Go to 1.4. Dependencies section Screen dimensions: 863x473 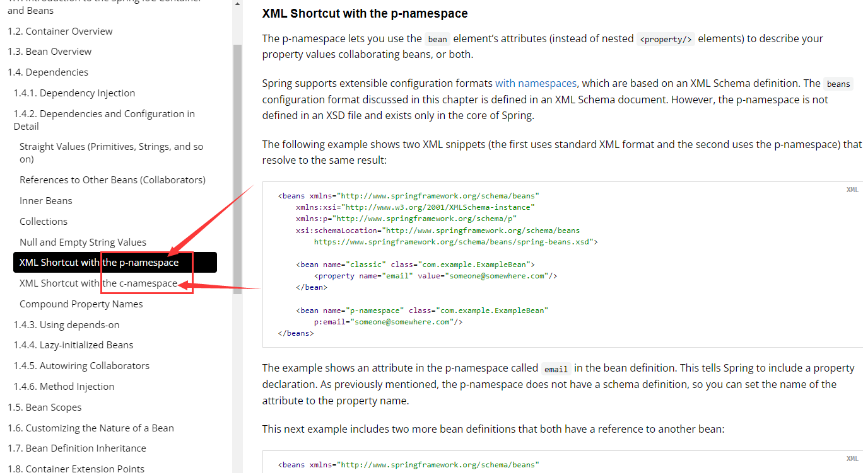(x=48, y=72)
